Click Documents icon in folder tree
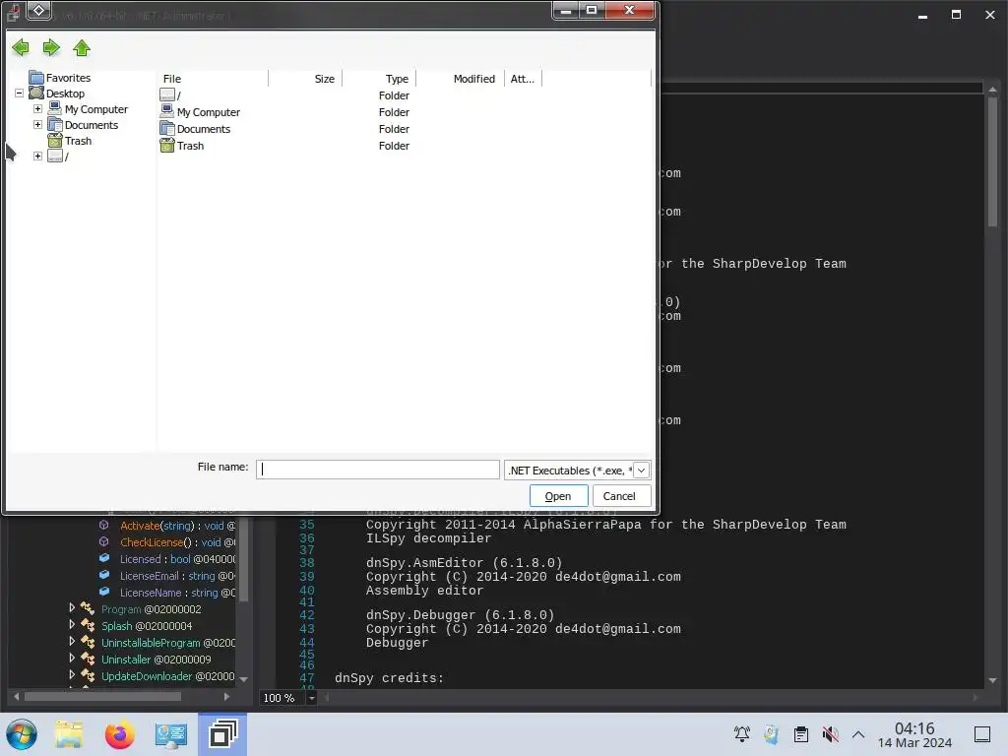This screenshot has height=756, width=1008. pyautogui.click(x=55, y=125)
